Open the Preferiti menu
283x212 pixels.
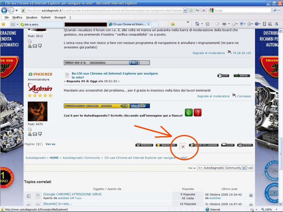tap(46, 18)
